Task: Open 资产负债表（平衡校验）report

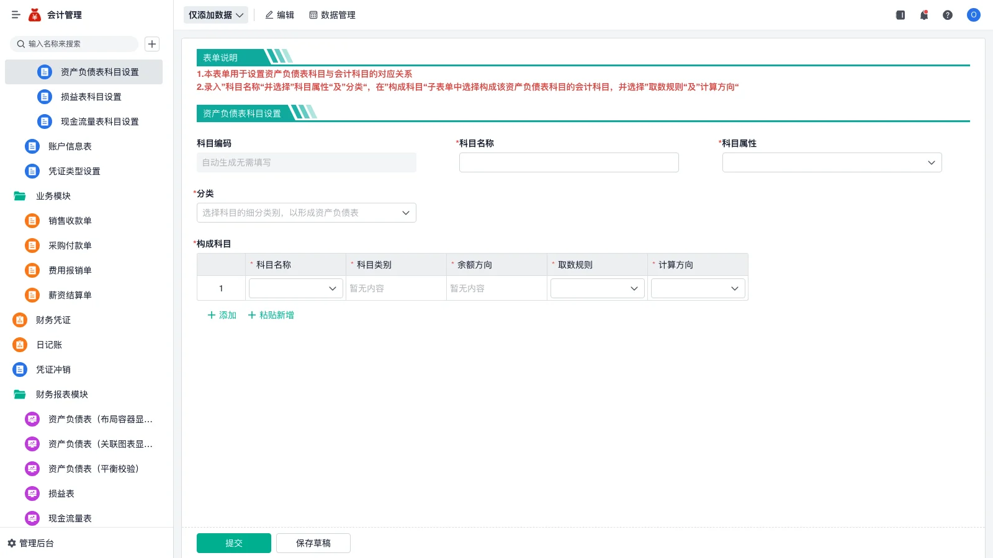Action: (84, 469)
